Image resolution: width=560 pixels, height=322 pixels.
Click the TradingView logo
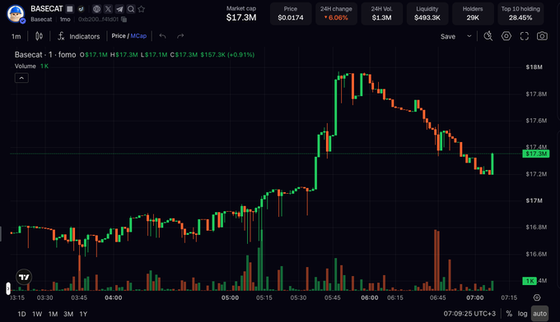coord(24,277)
